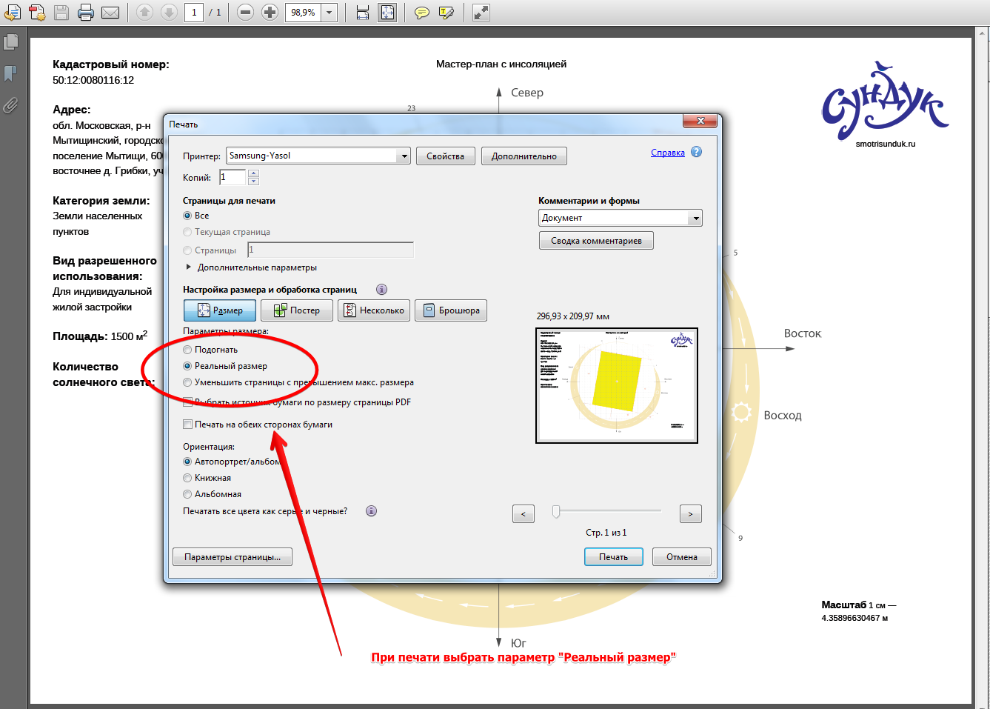Click the highlight text tool icon
The height and width of the screenshot is (709, 990).
coord(446,13)
